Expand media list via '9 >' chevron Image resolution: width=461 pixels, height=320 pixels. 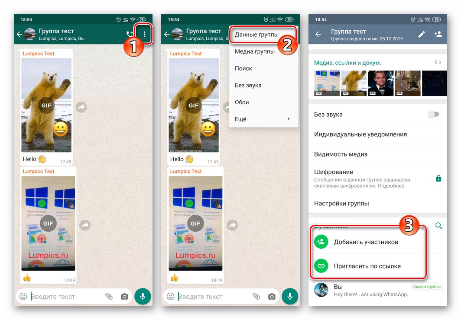(438, 62)
